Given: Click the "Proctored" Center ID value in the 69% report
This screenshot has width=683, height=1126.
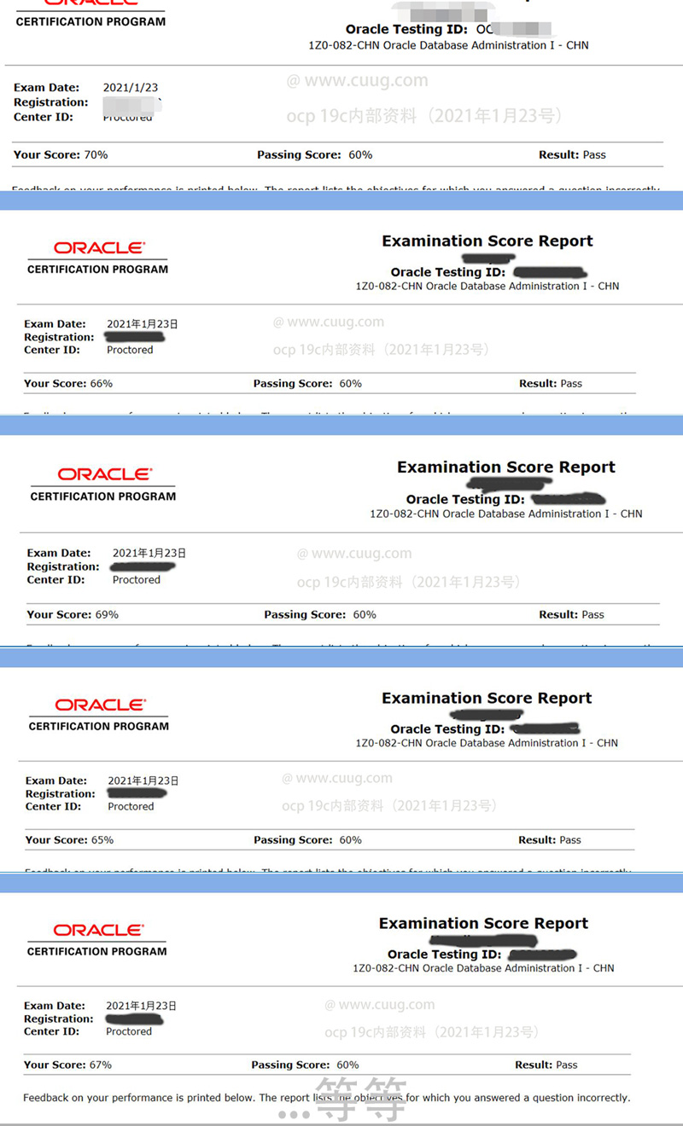Looking at the screenshot, I should 137,579.
